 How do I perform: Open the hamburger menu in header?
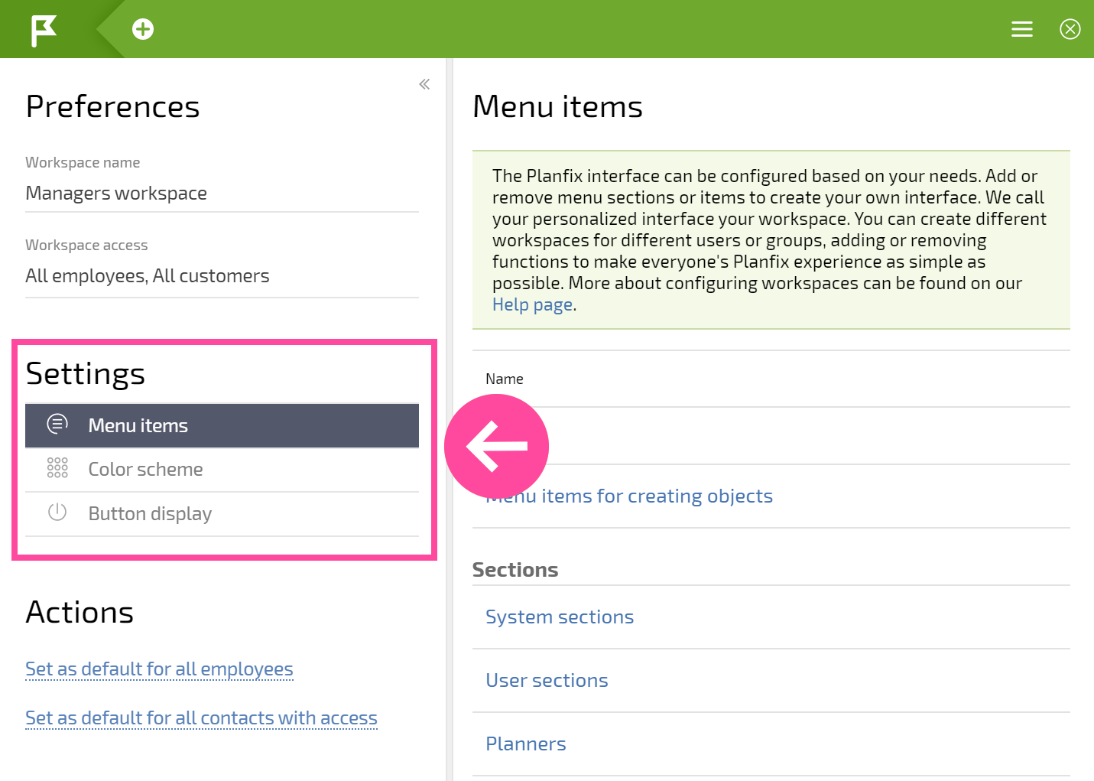coord(1022,29)
